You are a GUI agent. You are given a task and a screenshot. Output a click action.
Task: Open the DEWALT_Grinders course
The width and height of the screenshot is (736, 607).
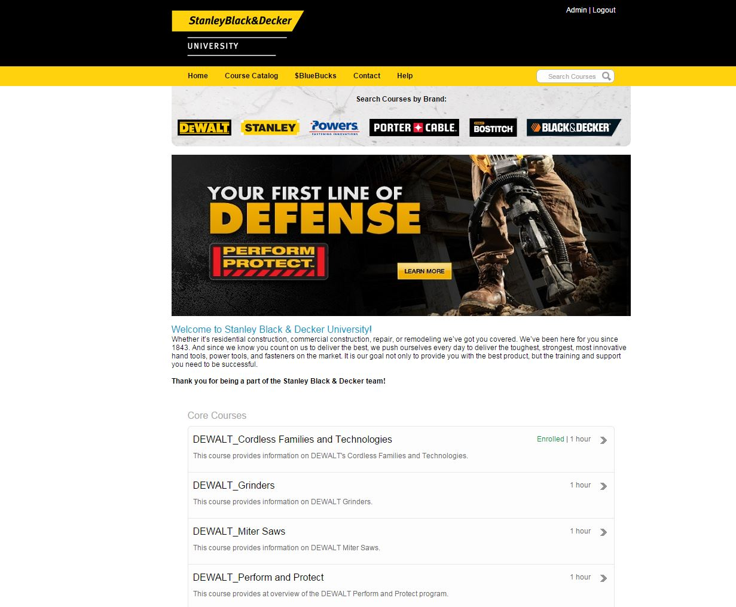pyautogui.click(x=234, y=485)
